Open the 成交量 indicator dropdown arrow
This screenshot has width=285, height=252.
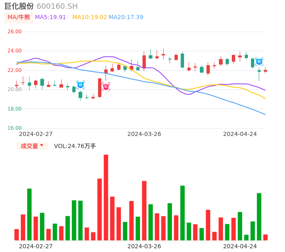pyautogui.click(x=42, y=146)
